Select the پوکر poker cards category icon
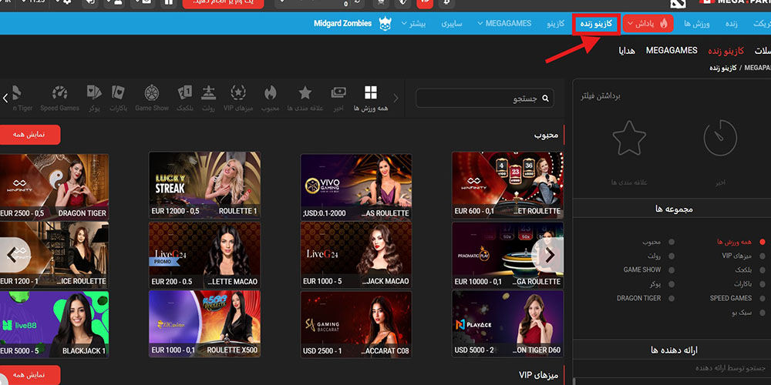The image size is (771, 385). tap(94, 92)
